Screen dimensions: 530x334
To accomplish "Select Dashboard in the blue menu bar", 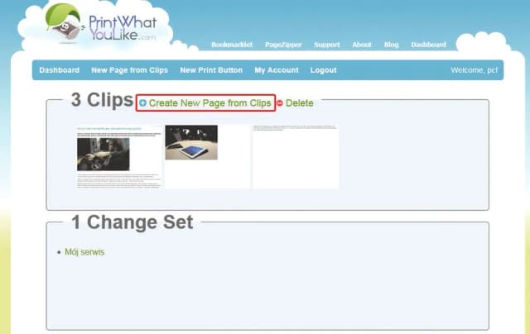I will (x=59, y=70).
